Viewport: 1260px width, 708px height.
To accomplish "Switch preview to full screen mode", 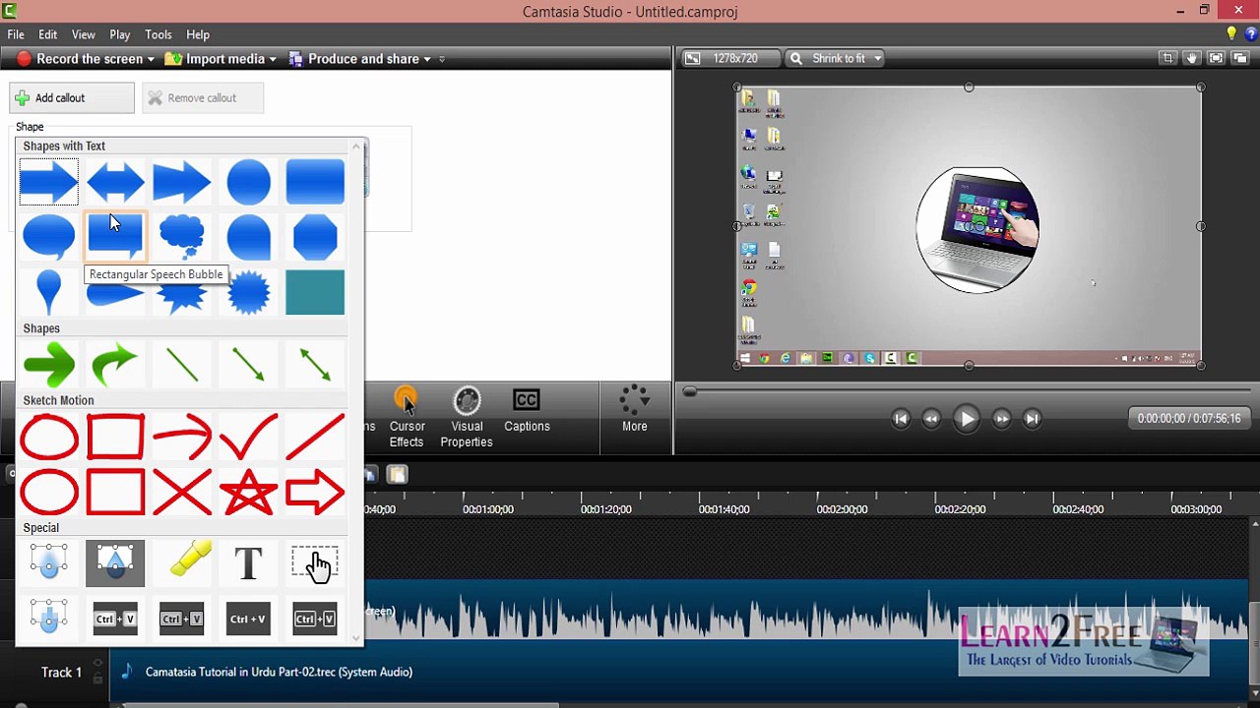I will 1216,58.
